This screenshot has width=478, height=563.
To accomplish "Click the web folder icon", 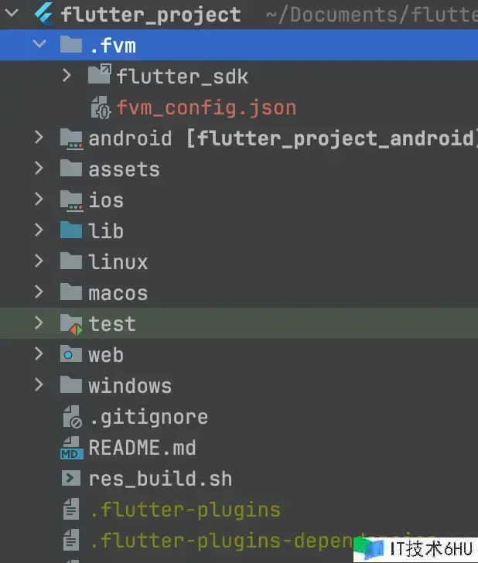I will click(x=71, y=353).
